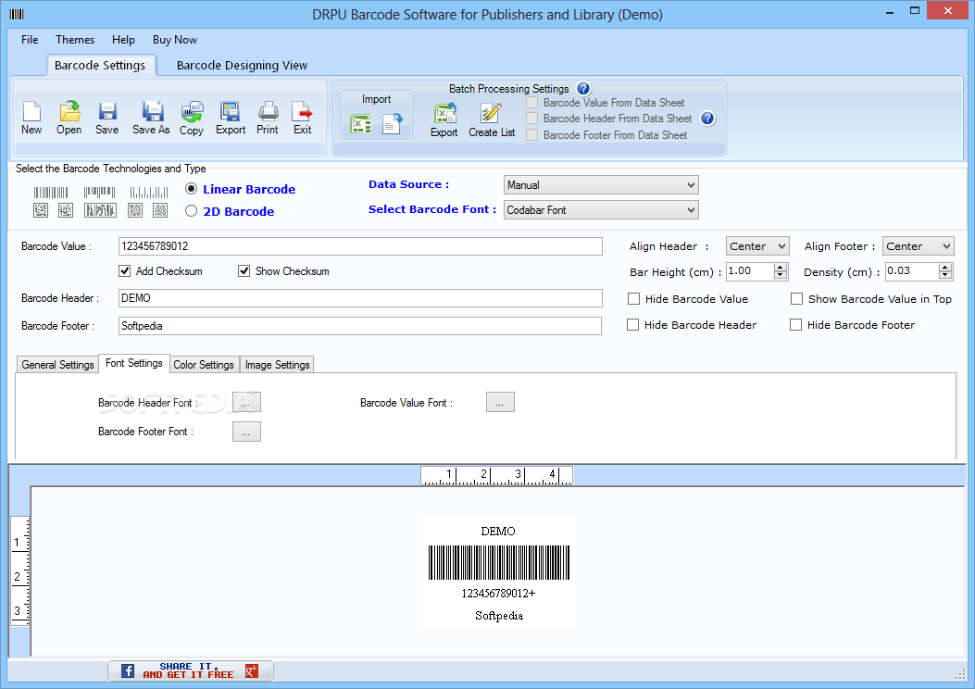Image resolution: width=975 pixels, height=689 pixels.
Task: Toggle Add Checksum checkbox
Action: pyautogui.click(x=125, y=271)
